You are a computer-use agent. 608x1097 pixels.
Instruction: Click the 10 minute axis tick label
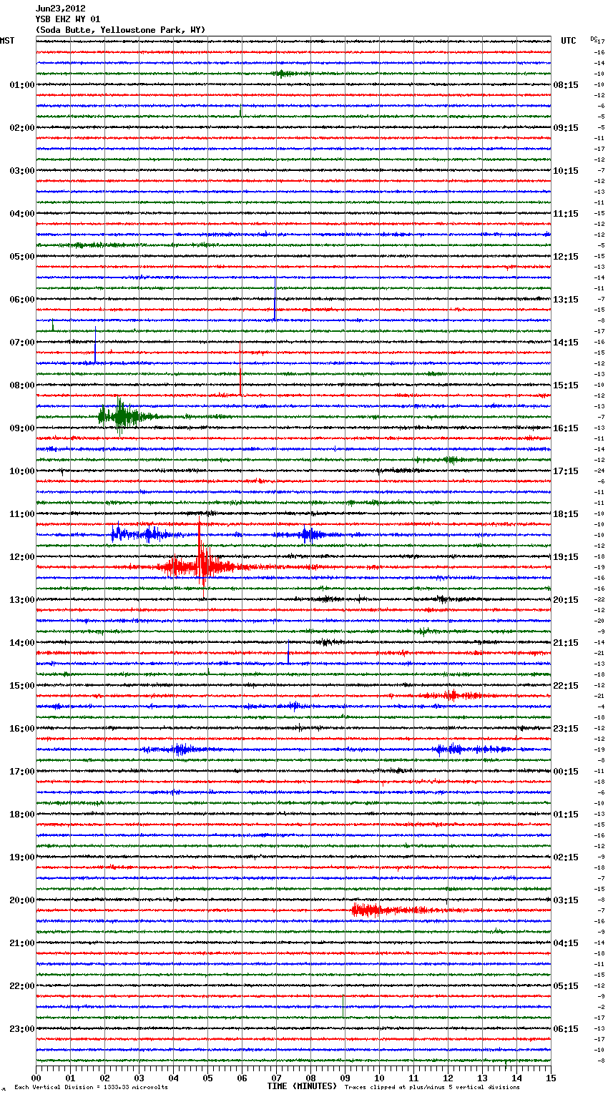pyautogui.click(x=379, y=1078)
